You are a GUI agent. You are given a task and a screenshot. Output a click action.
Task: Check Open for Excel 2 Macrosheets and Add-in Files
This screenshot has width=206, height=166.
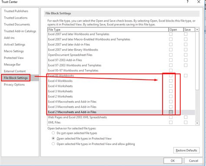pos(171,112)
